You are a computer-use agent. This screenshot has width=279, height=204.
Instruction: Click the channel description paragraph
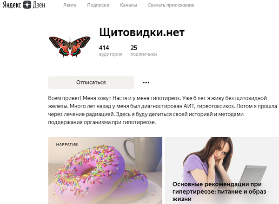(x=162, y=110)
